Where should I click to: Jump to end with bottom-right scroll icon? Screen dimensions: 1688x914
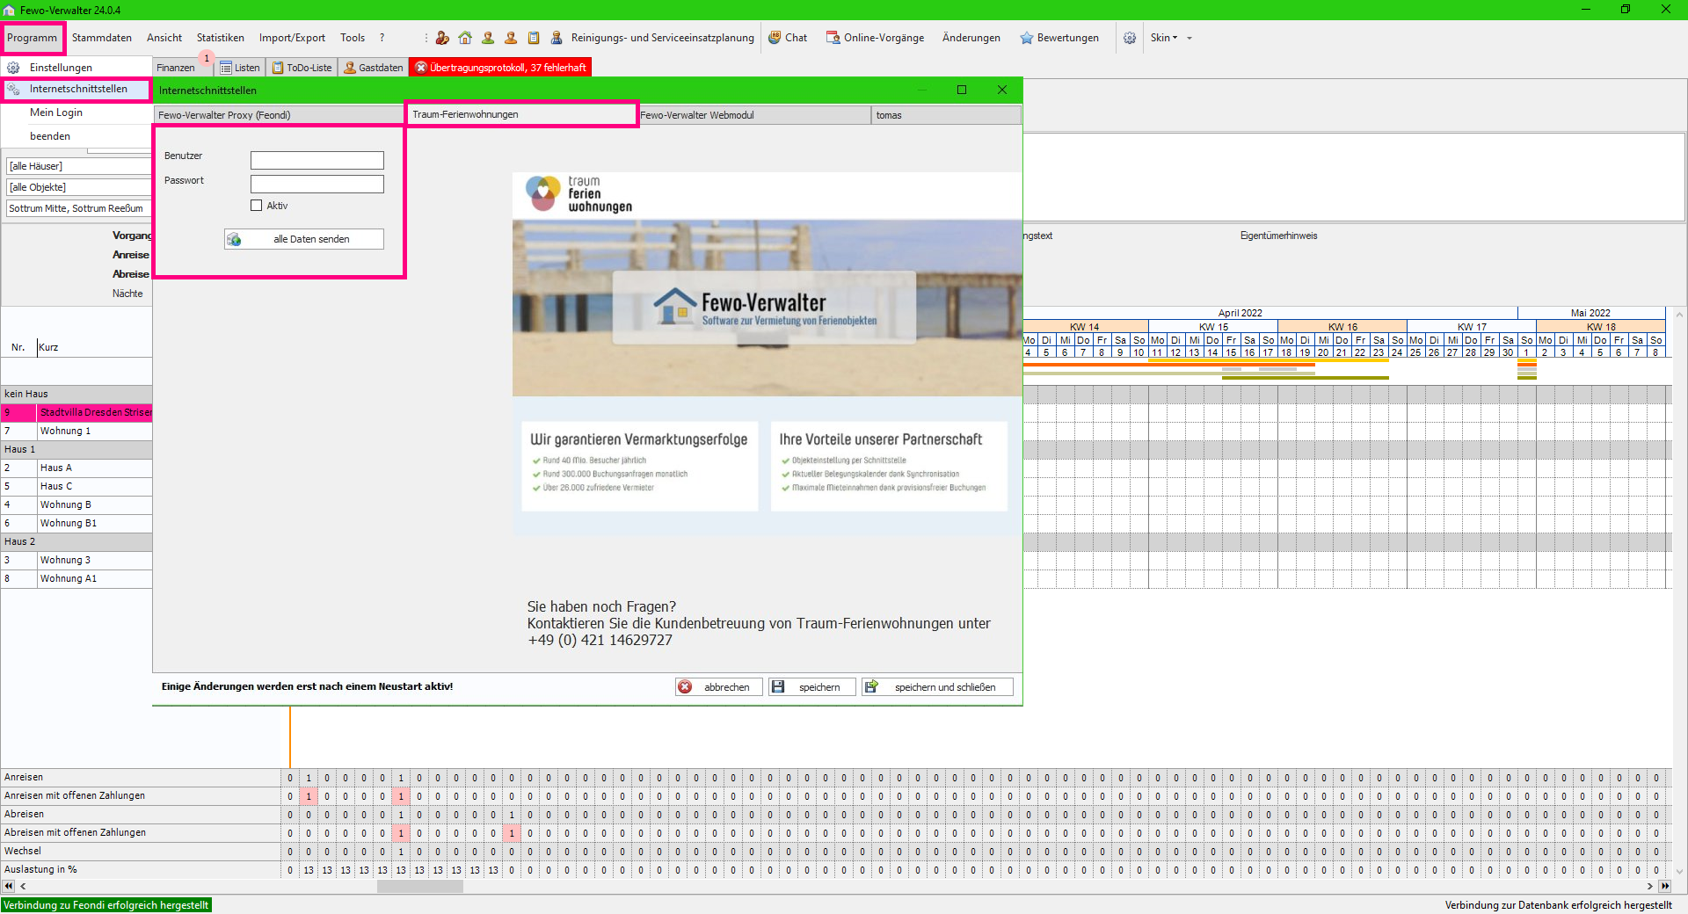1664,886
